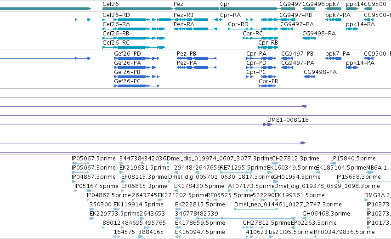
Task: Click cDNA EP06815.3prime
Action: point(144,186)
